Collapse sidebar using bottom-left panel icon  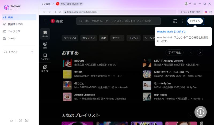11,120
